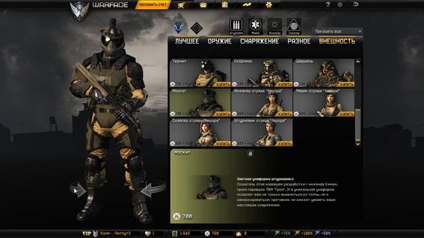
Task: Click the +100% yellow booster icon
Action: 297,233
